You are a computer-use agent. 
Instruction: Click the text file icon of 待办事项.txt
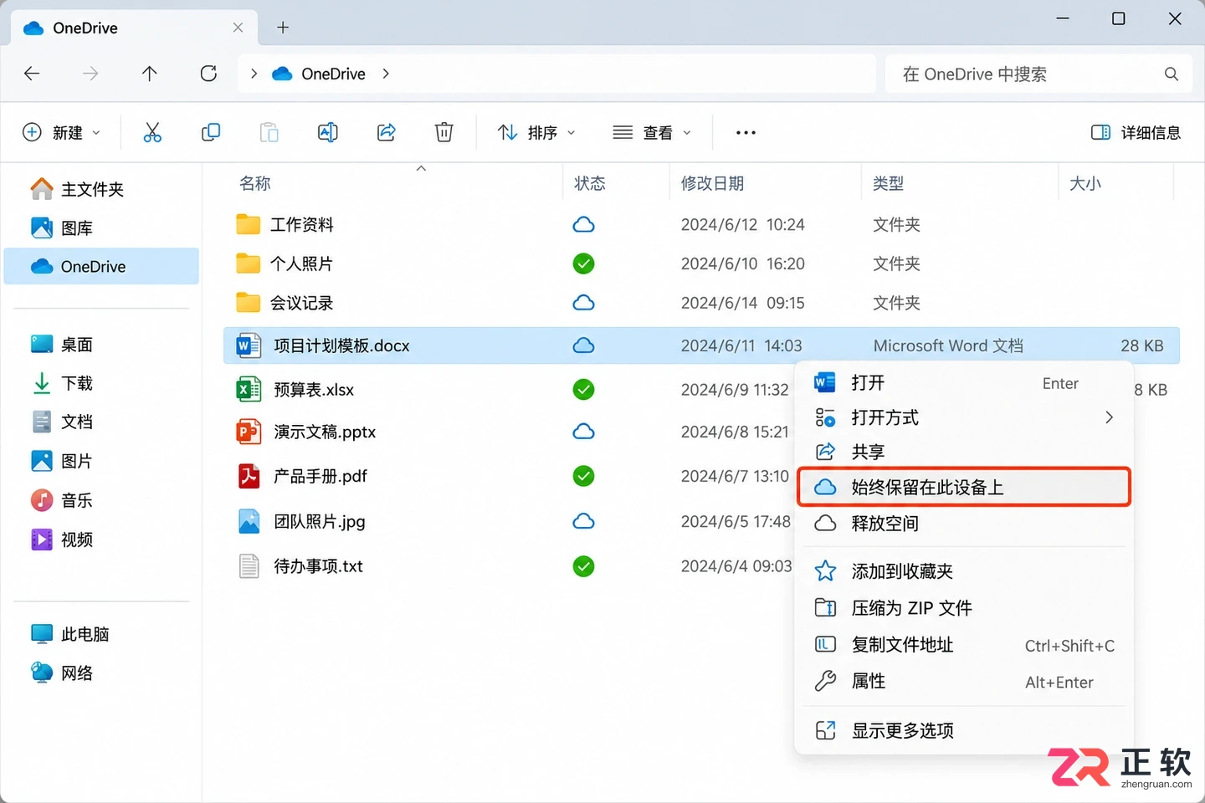point(249,566)
